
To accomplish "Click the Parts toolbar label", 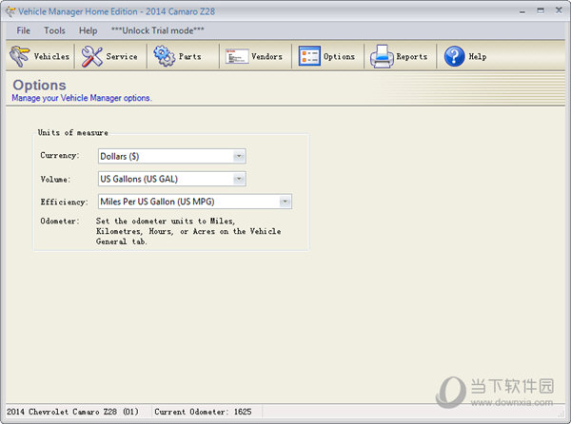I will pos(189,57).
